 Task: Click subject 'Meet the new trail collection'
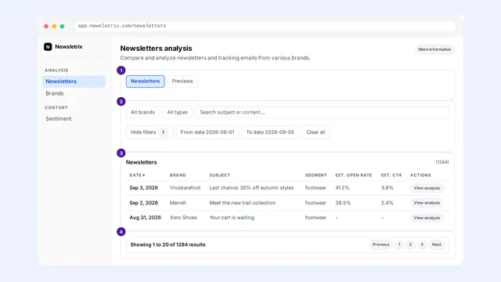click(x=242, y=203)
